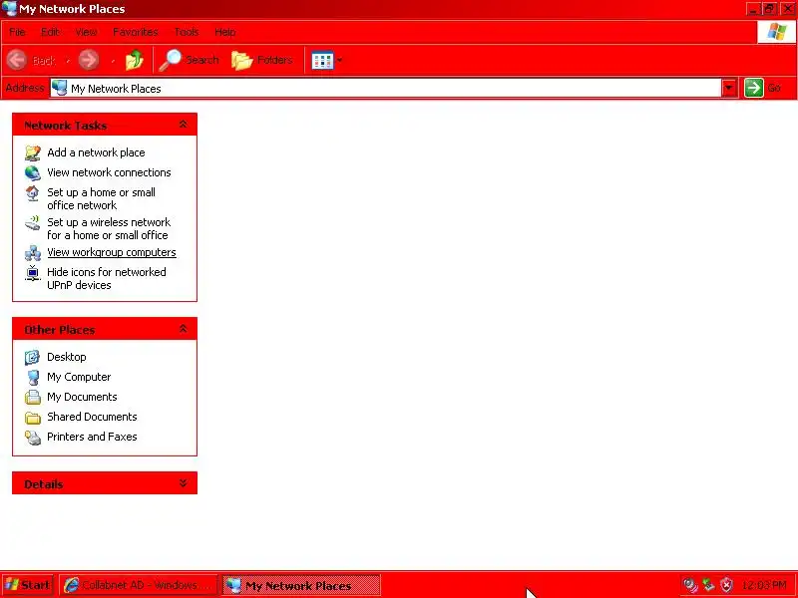Open the Edit menu
798x598 pixels.
50,32
